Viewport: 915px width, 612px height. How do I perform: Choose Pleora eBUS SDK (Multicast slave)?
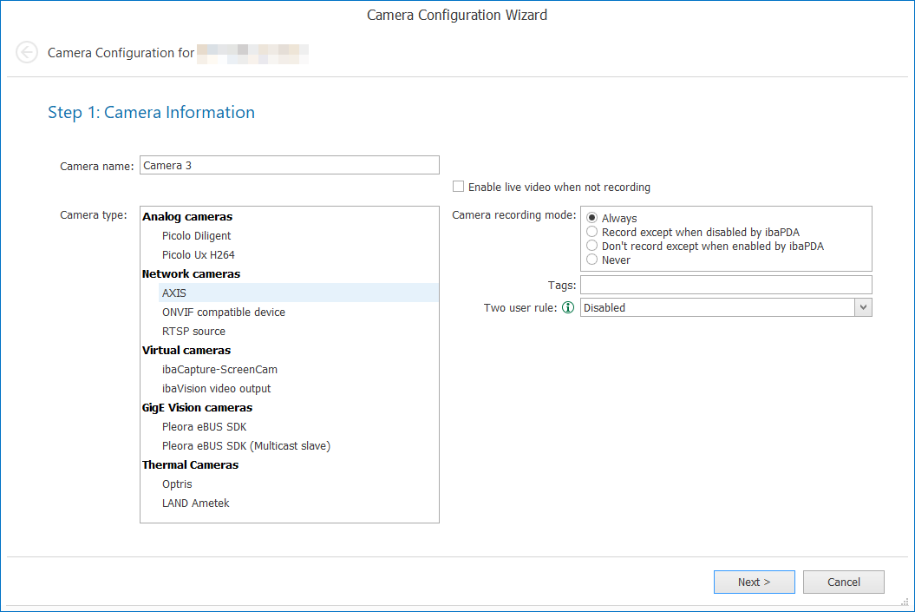(x=245, y=446)
